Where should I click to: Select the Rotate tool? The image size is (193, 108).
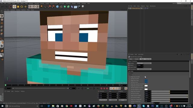point(22,7)
